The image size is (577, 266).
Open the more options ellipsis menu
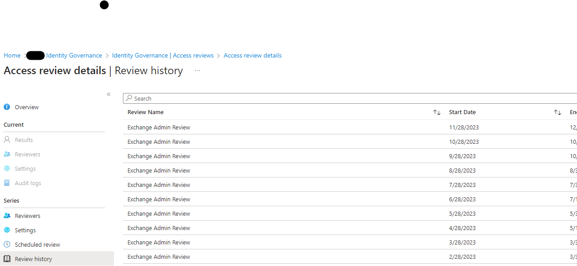click(x=197, y=71)
